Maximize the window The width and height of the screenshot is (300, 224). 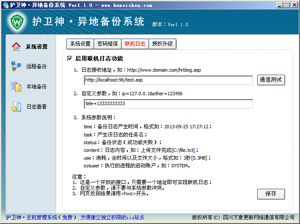(x=287, y=5)
